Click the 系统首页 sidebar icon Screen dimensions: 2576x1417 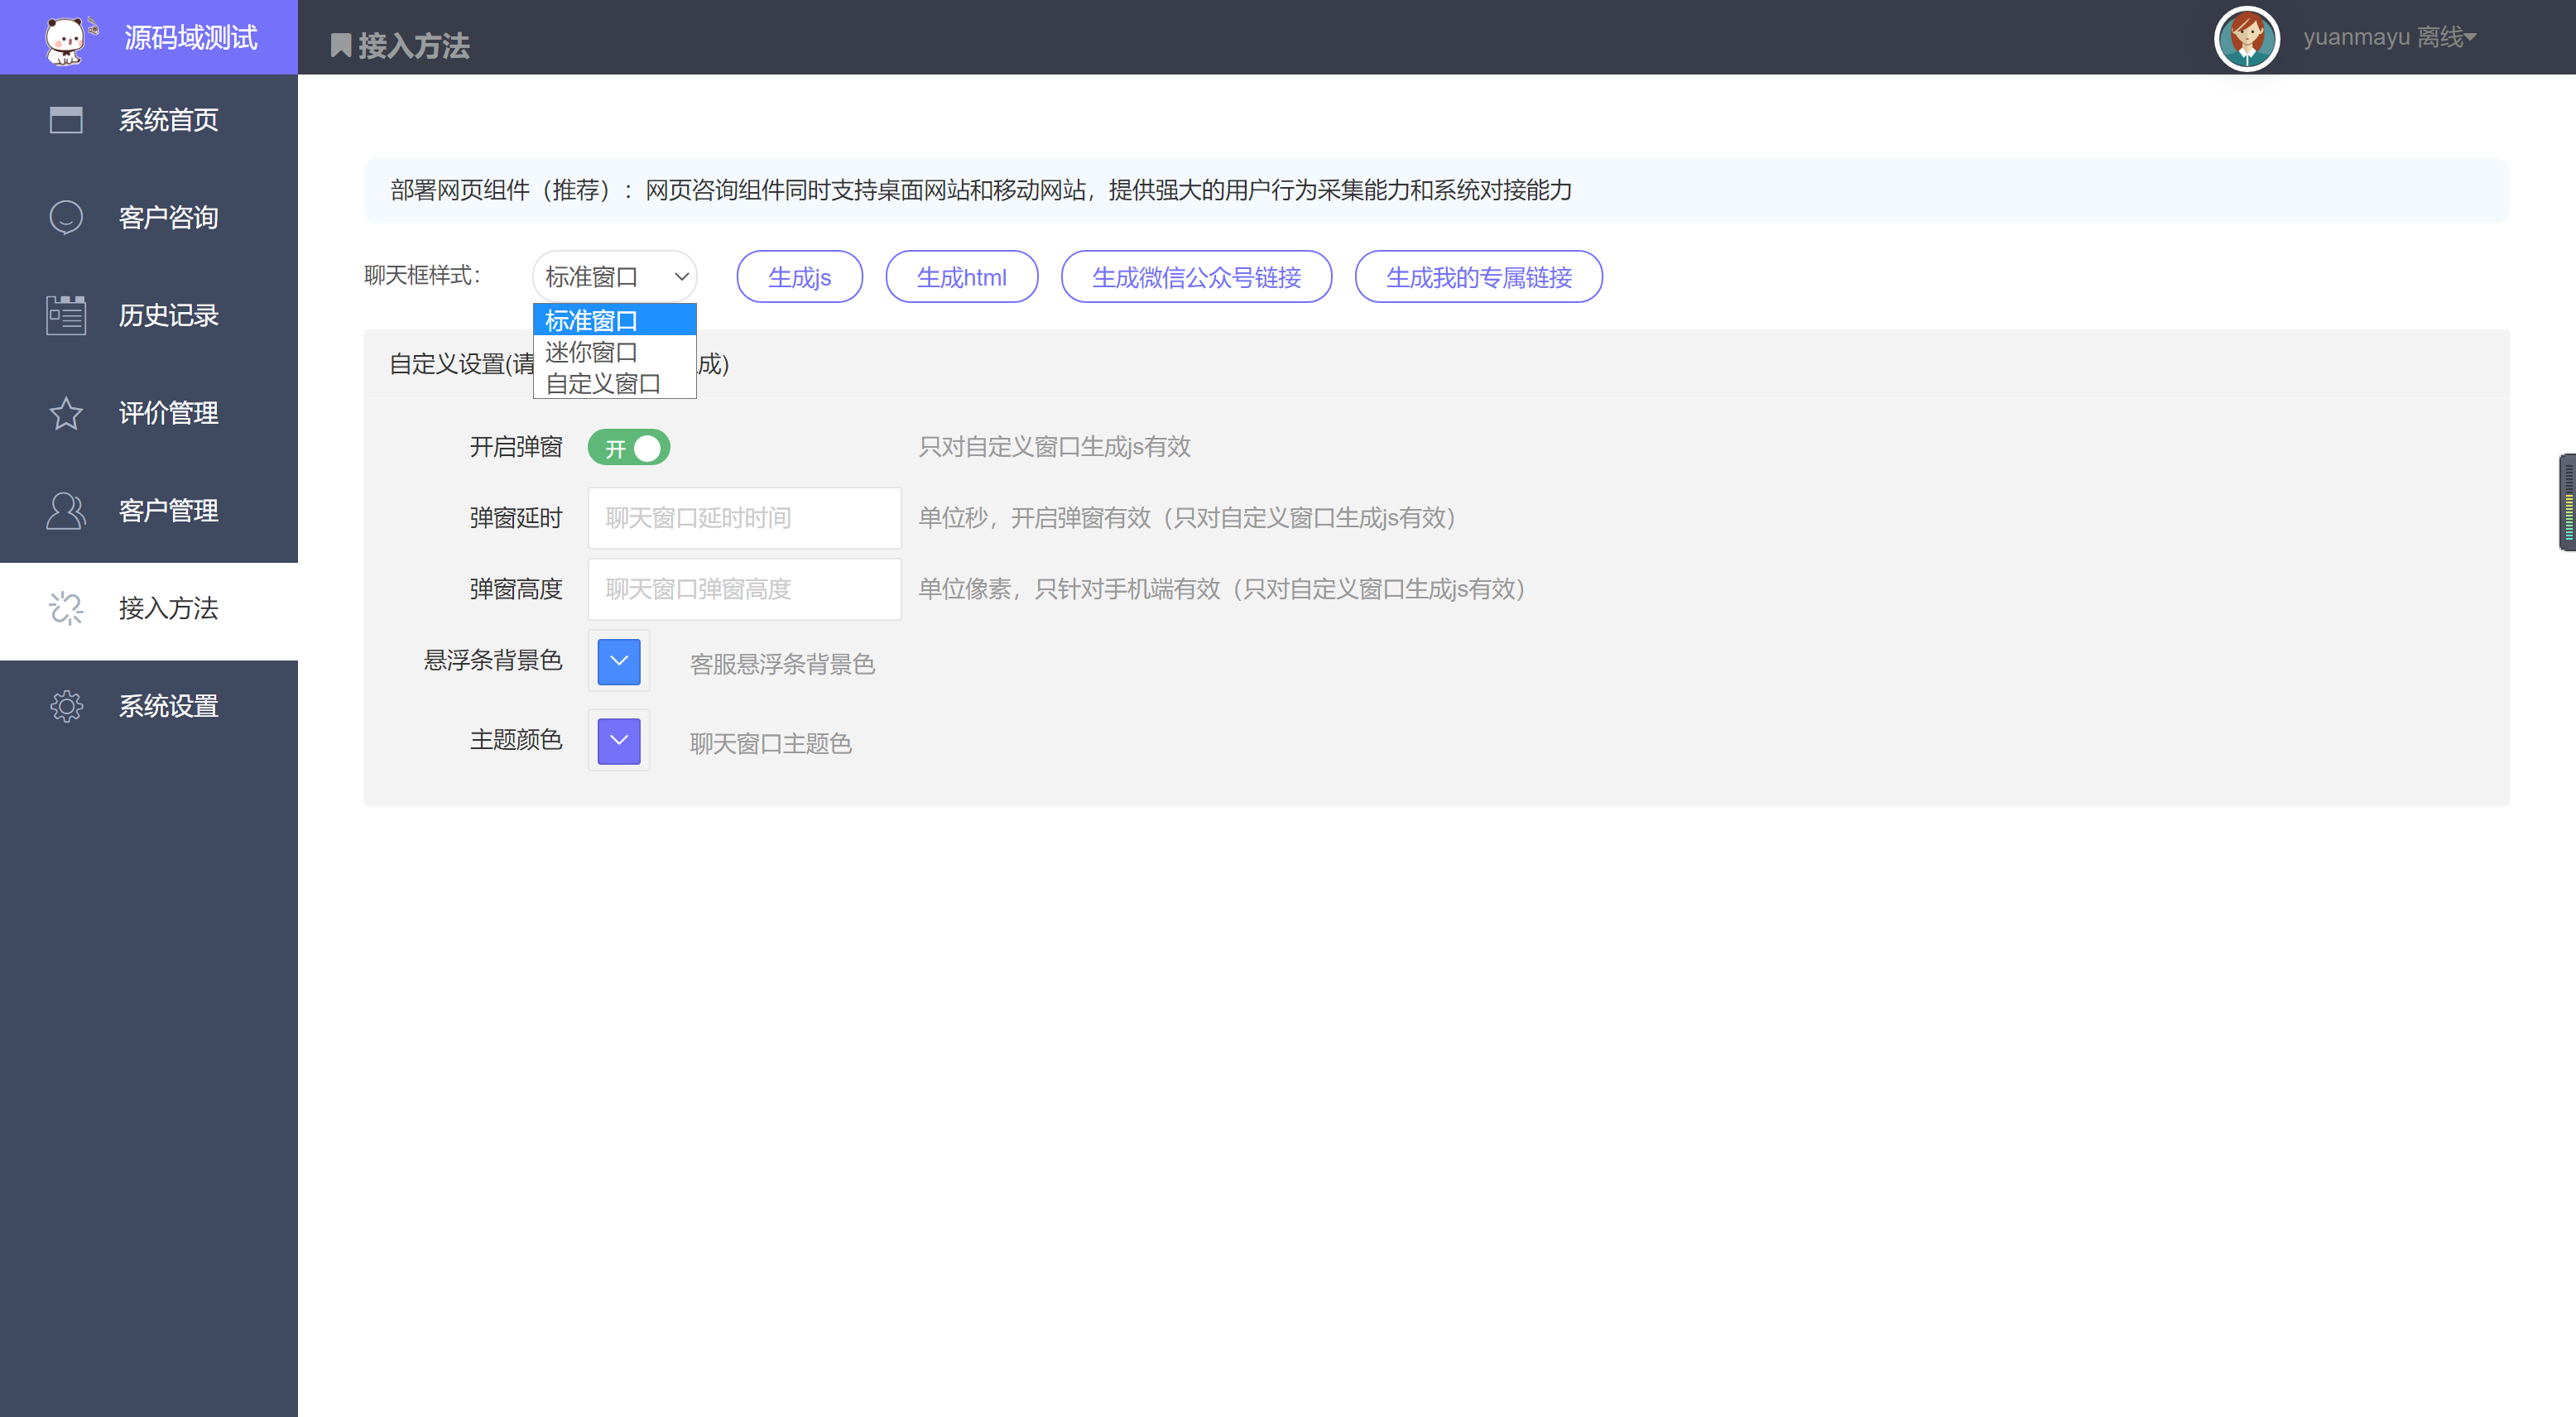point(65,117)
